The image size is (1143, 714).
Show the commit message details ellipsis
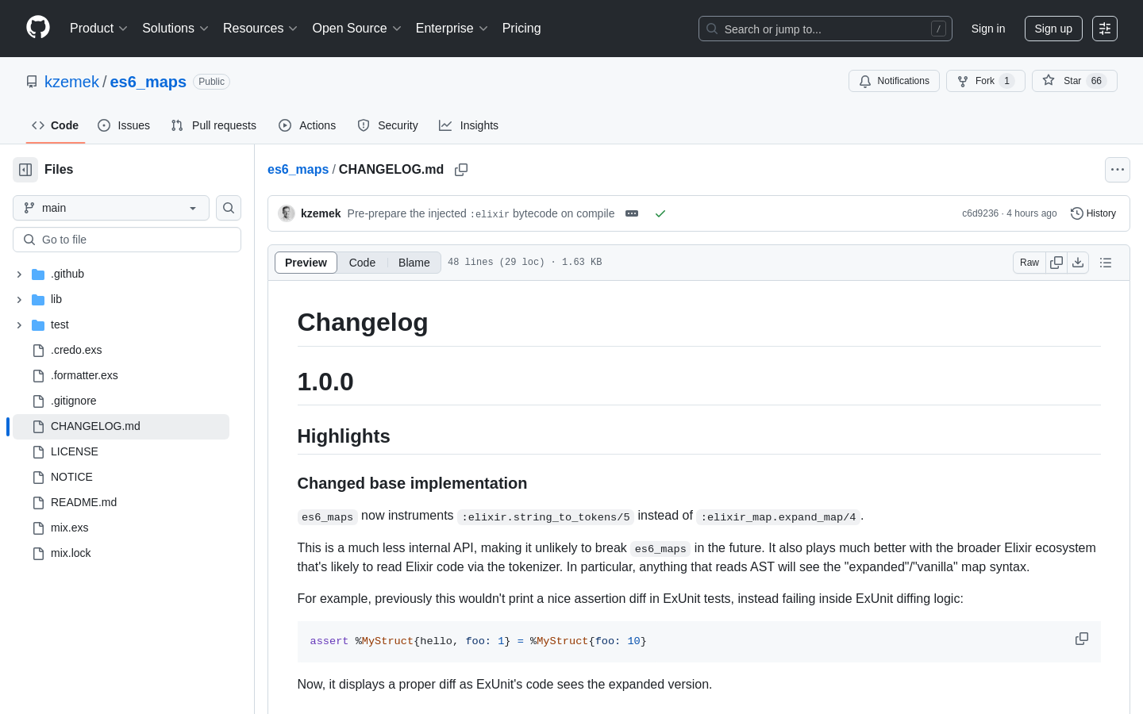(632, 213)
